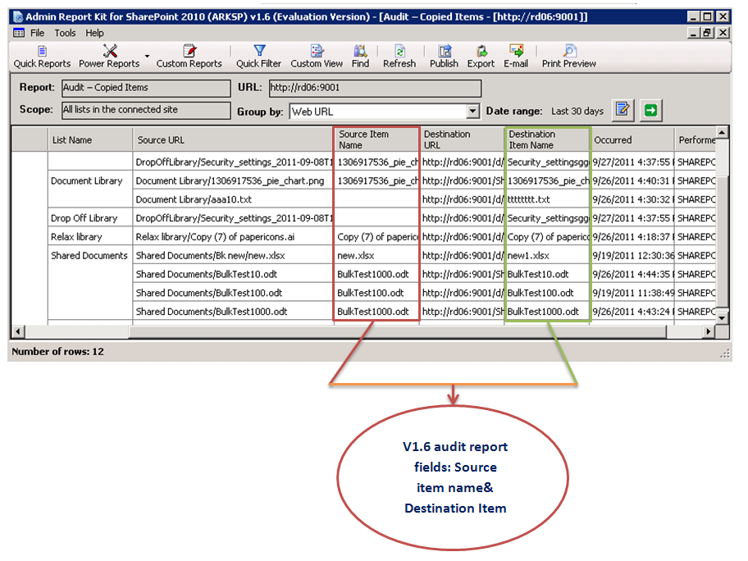The width and height of the screenshot is (748, 561).
Task: Apply a Quick Filter
Action: pyautogui.click(x=258, y=57)
